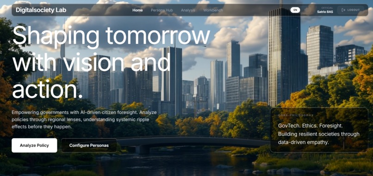The width and height of the screenshot is (373, 176).
Task: Click the Analyze Policy button
Action: [34, 146]
